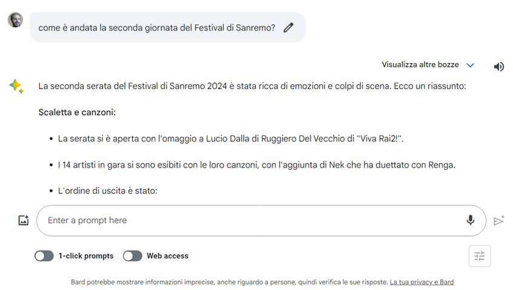This screenshot has width=513, height=290.
Task: Click the "Scaletta e canzoni:" heading
Action: [77, 112]
